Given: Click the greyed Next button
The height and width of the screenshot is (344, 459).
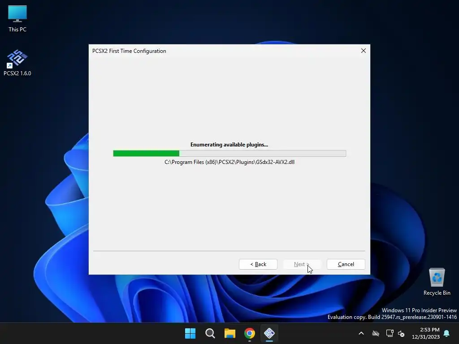Looking at the screenshot, I should point(302,264).
